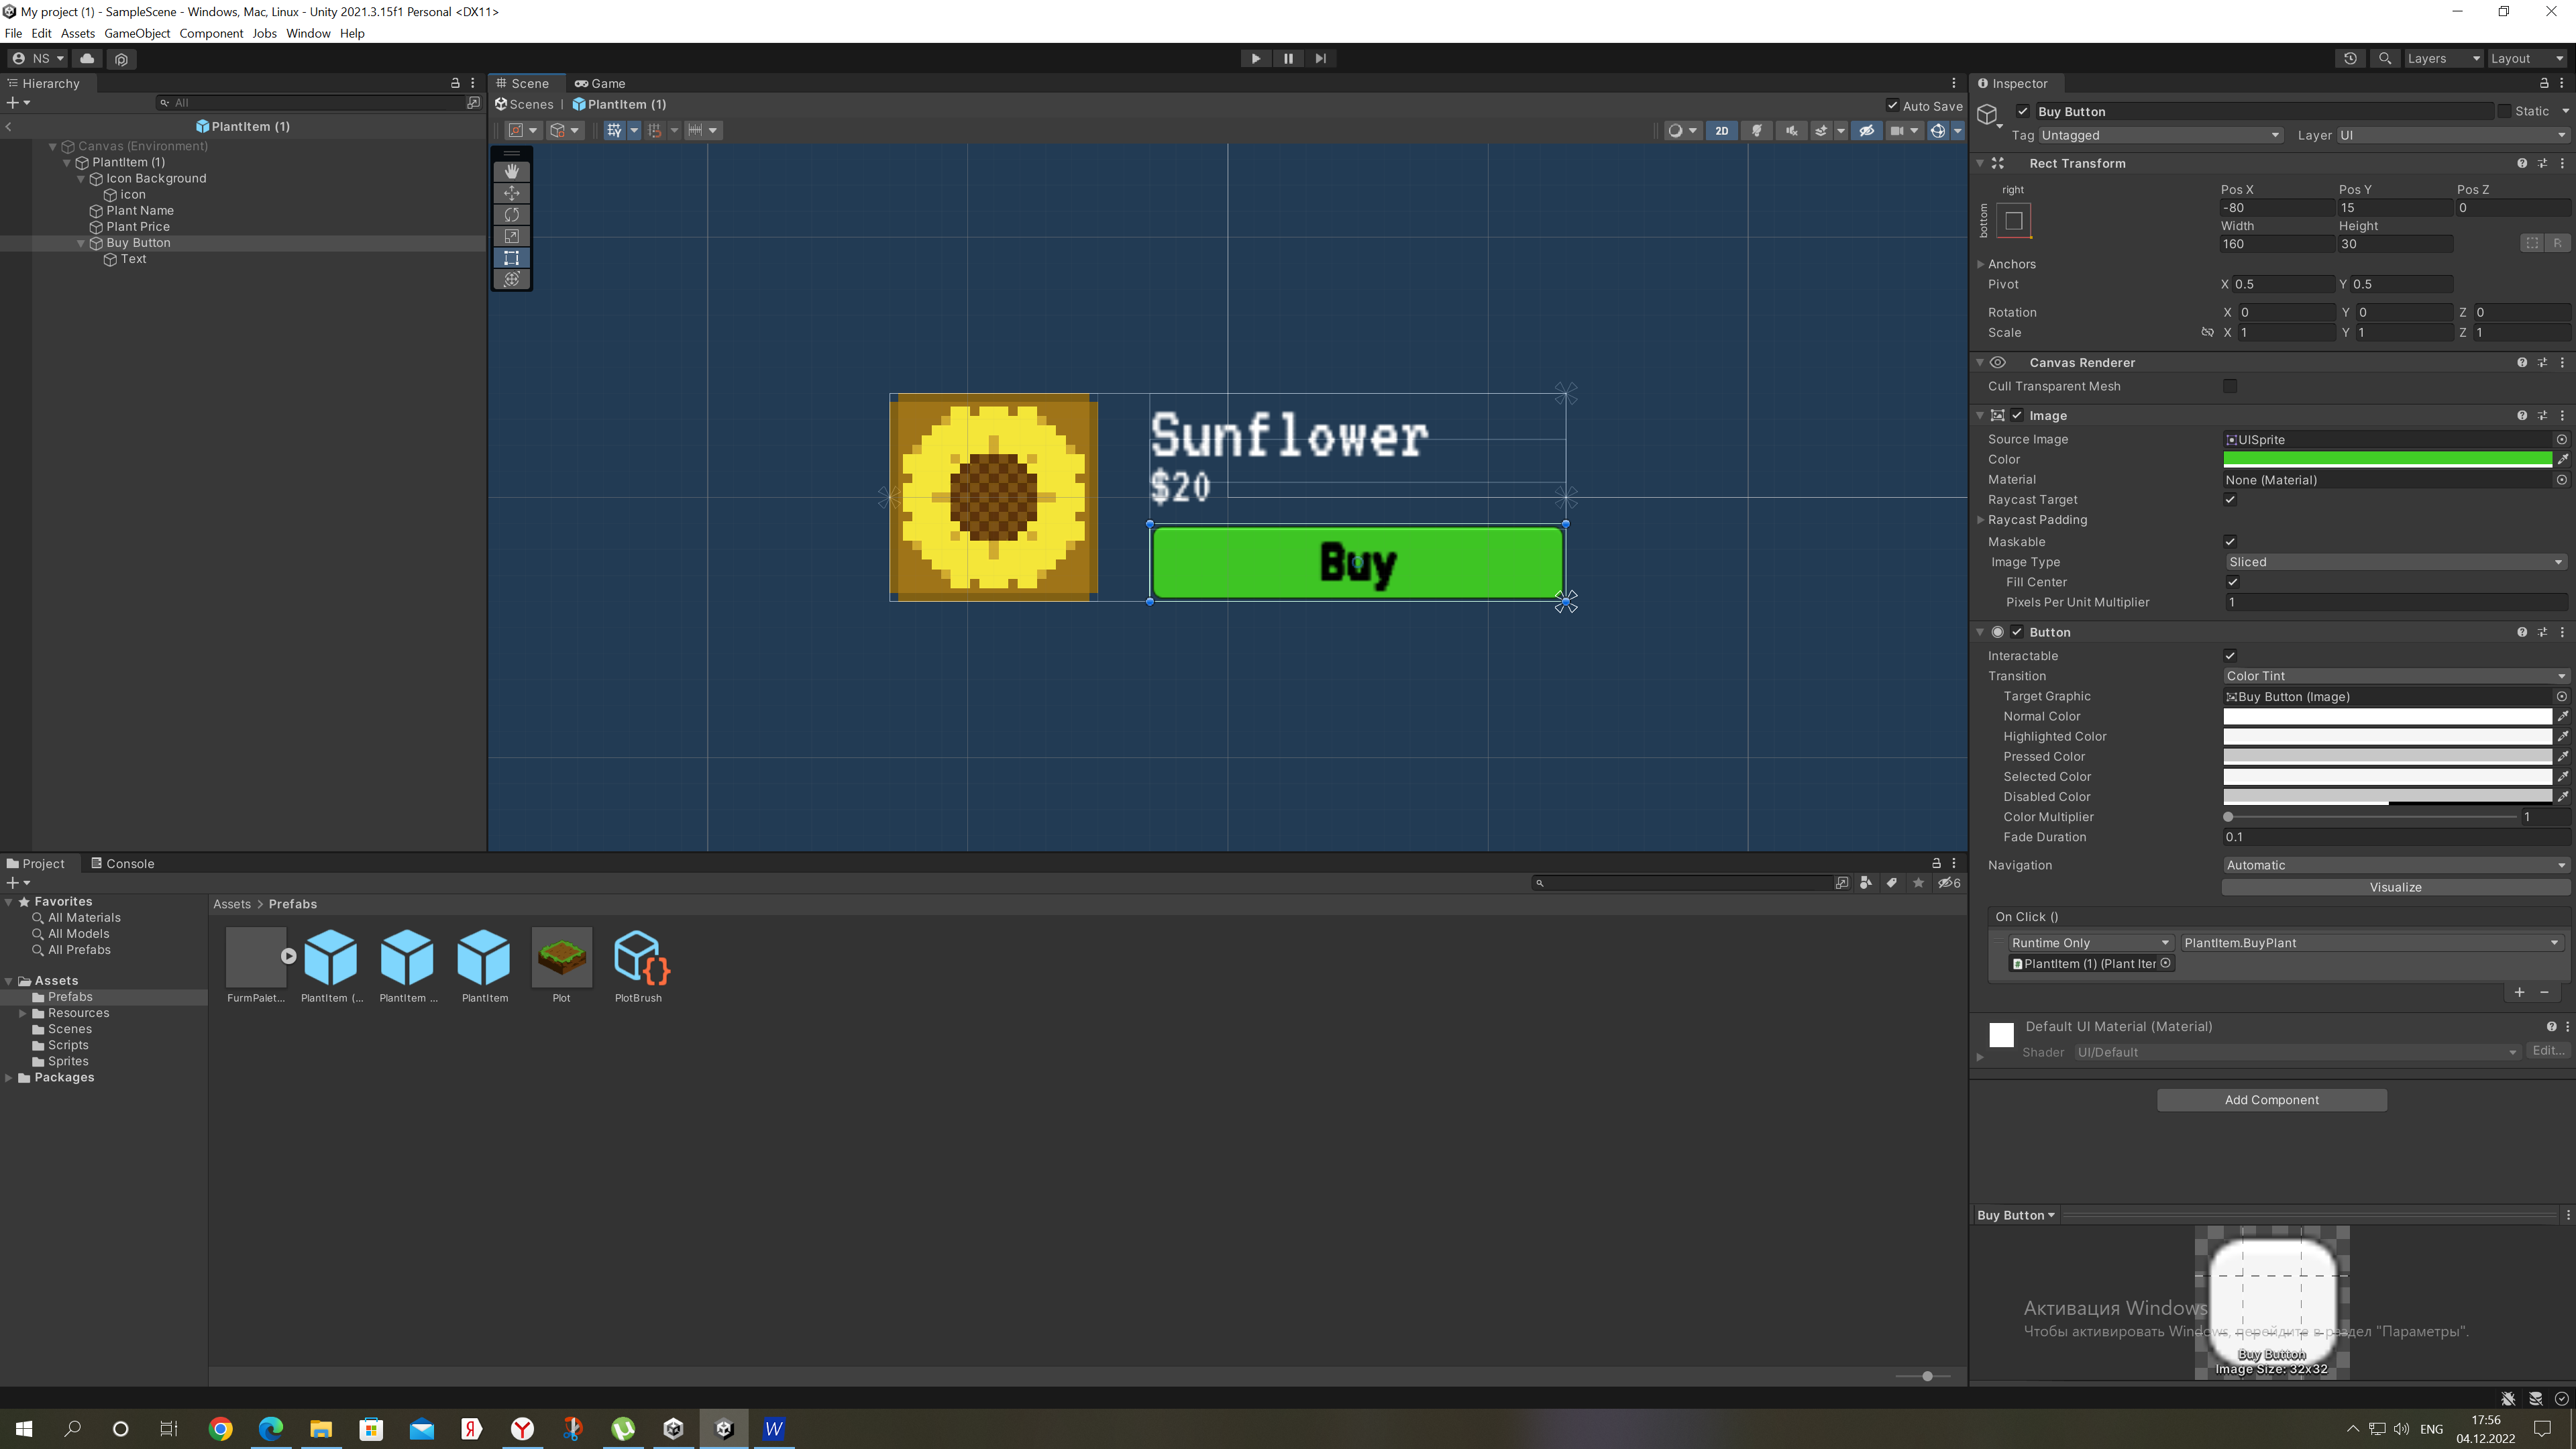Image resolution: width=2576 pixels, height=1449 pixels.
Task: Select the Rect tool in Scene view
Action: tap(511, 258)
